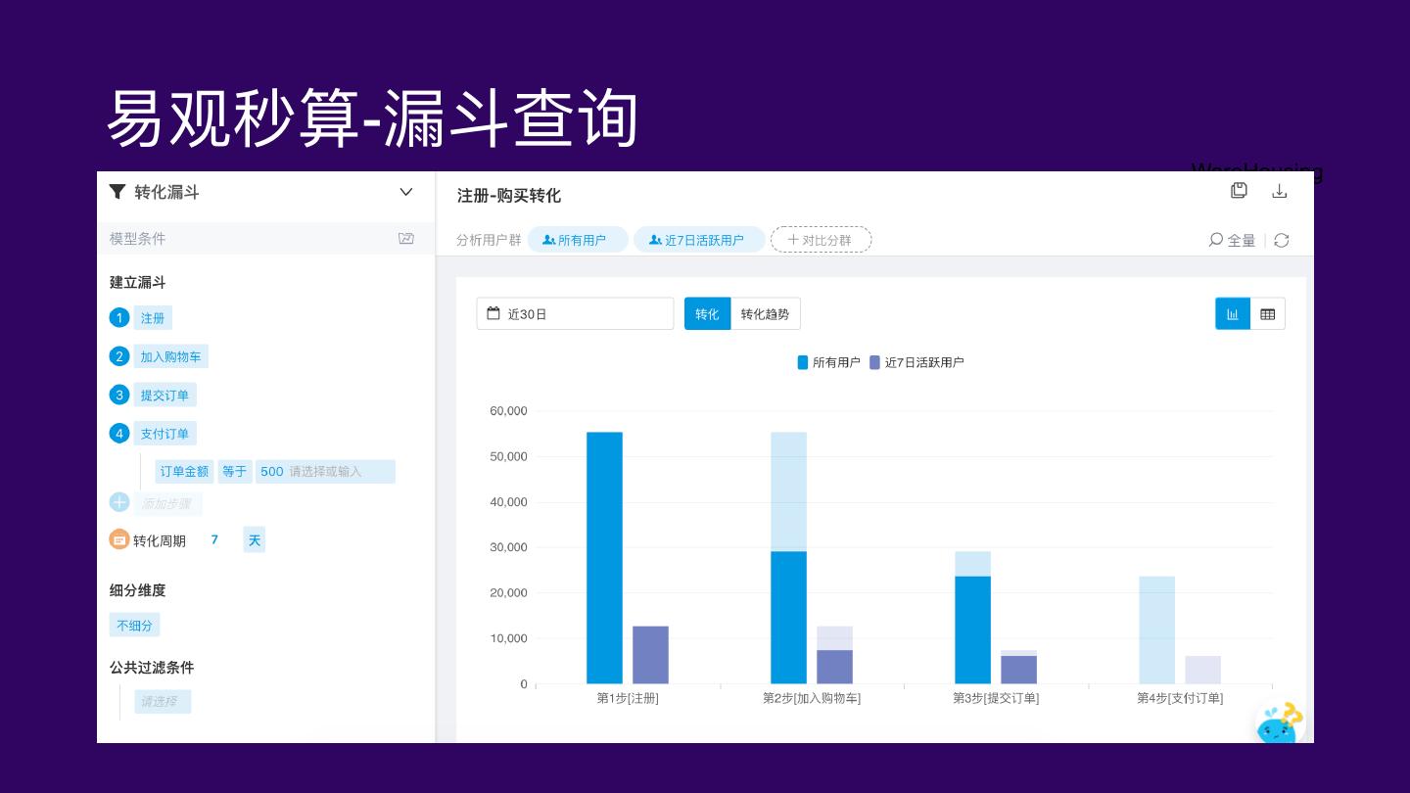Click the 第2步[加入购物车] axis label

coord(812,698)
